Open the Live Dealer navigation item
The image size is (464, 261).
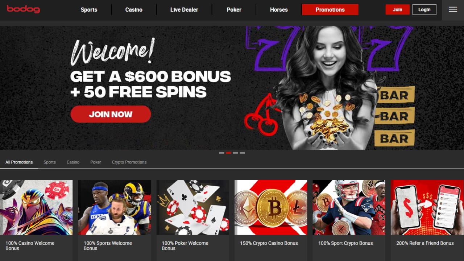click(x=184, y=10)
